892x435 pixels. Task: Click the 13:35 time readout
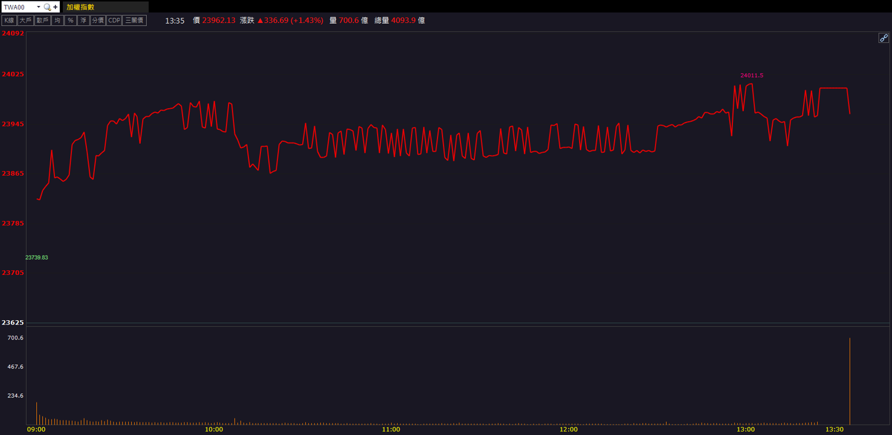(175, 21)
